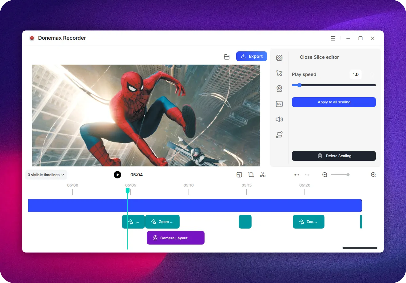The width and height of the screenshot is (406, 283).
Task: Adjust the Play speed slider
Action: click(334, 85)
